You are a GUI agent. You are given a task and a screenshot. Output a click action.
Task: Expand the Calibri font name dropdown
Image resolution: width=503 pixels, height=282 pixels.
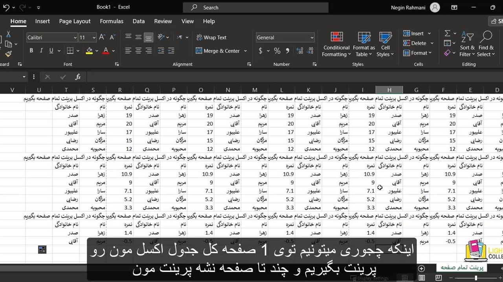pos(75,38)
